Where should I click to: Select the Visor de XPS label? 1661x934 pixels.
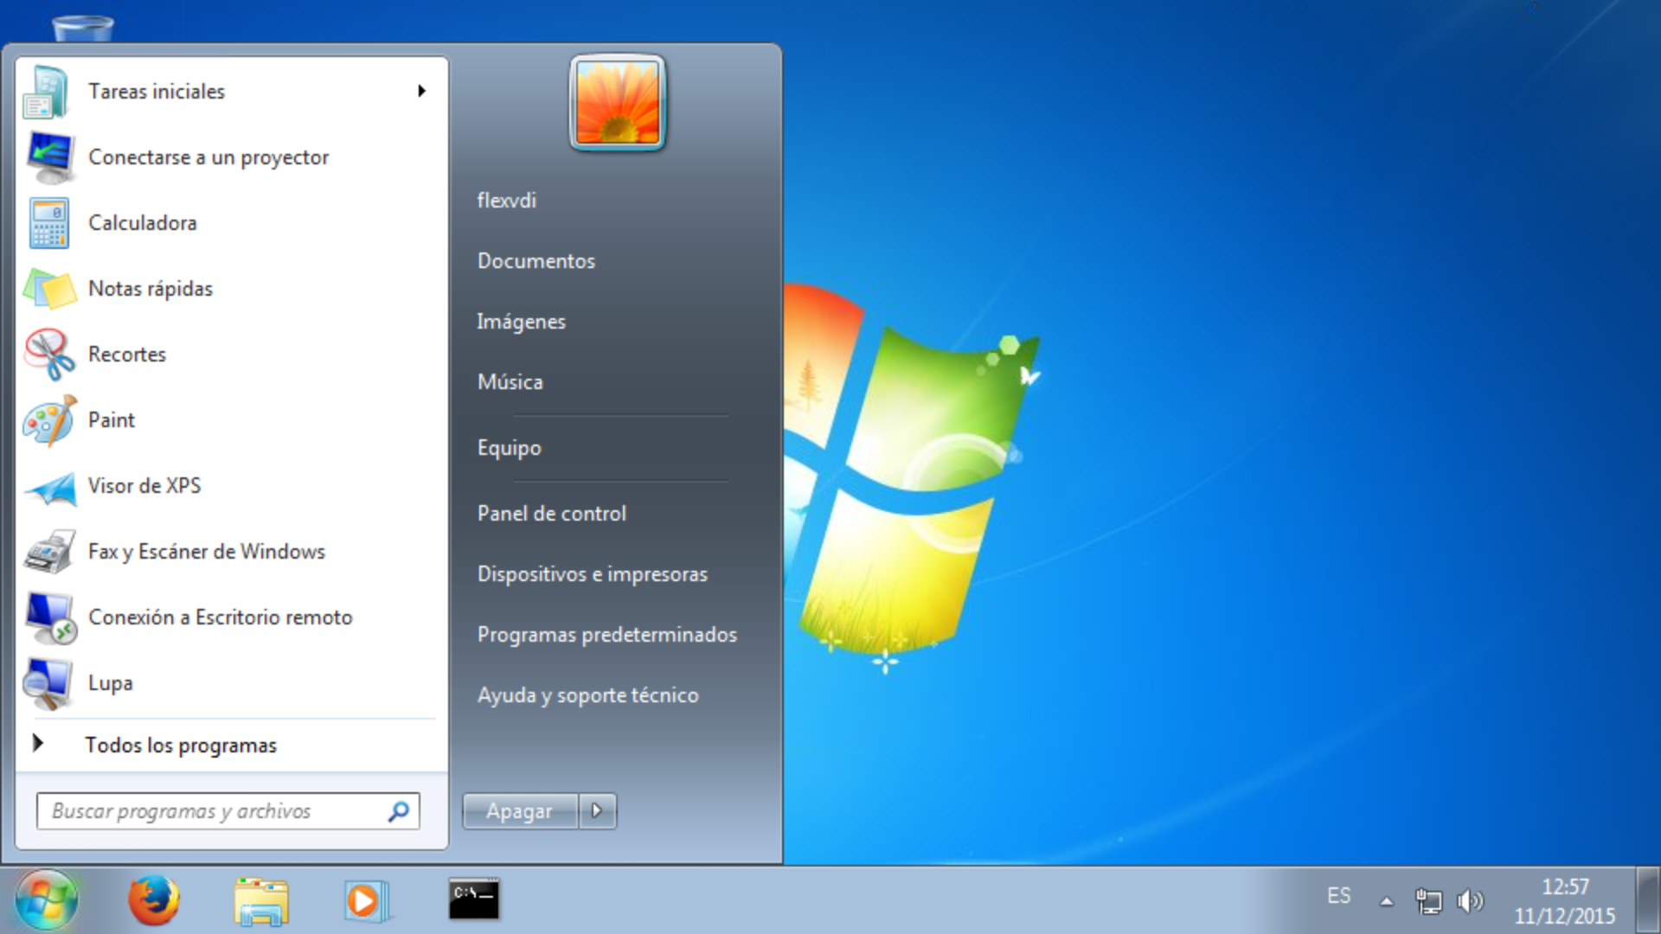click(x=144, y=486)
